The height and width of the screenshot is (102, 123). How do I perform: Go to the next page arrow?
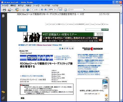tap(28, 10)
